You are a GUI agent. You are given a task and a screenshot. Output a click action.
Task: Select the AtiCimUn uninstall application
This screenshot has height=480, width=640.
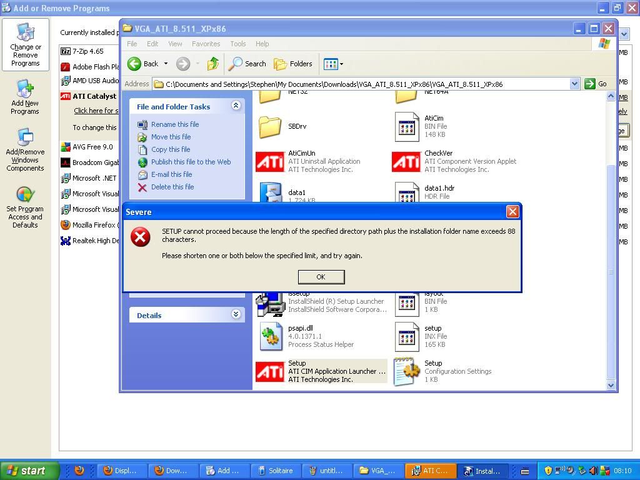tap(308, 161)
